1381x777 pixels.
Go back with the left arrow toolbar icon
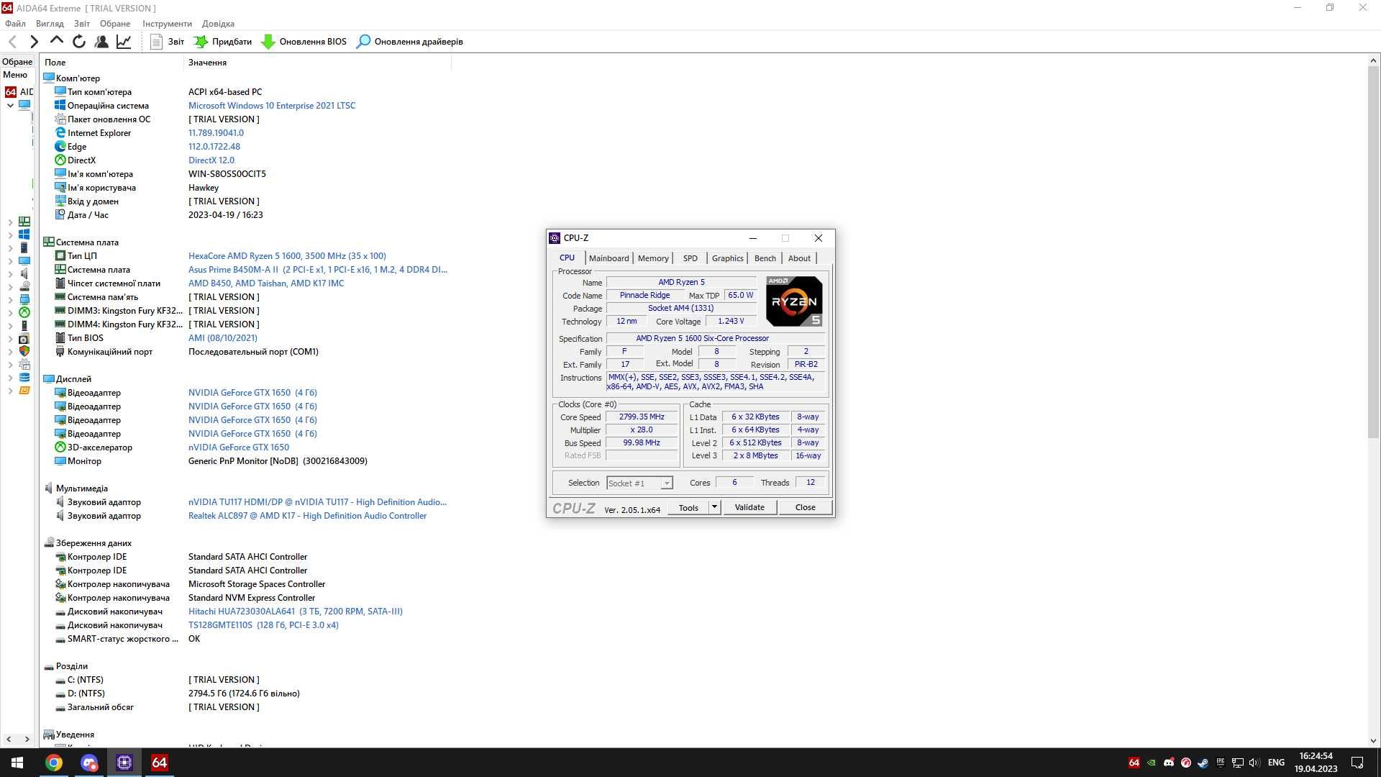[12, 42]
